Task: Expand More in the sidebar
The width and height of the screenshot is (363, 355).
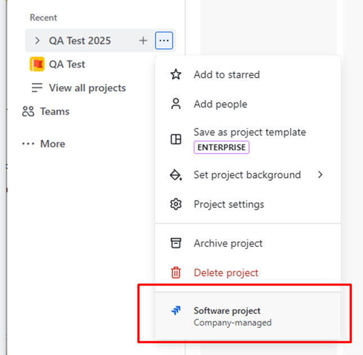Action: pyautogui.click(x=44, y=144)
